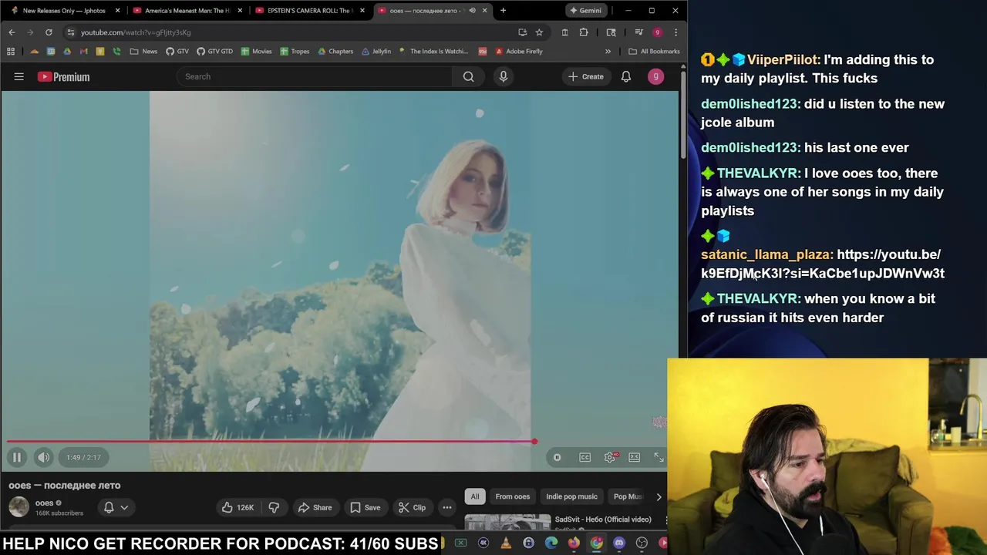Image resolution: width=987 pixels, height=555 pixels.
Task: Open the GTV bookmark
Action: [x=177, y=52]
